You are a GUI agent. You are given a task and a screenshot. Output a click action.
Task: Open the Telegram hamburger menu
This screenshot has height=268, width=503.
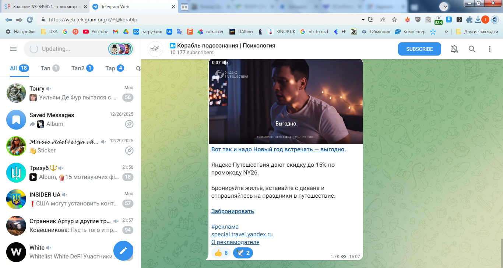pos(13,49)
